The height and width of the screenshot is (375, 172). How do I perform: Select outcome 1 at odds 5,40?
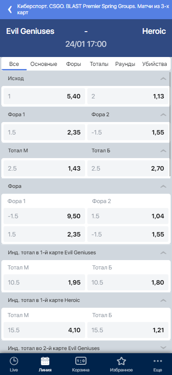click(44, 96)
